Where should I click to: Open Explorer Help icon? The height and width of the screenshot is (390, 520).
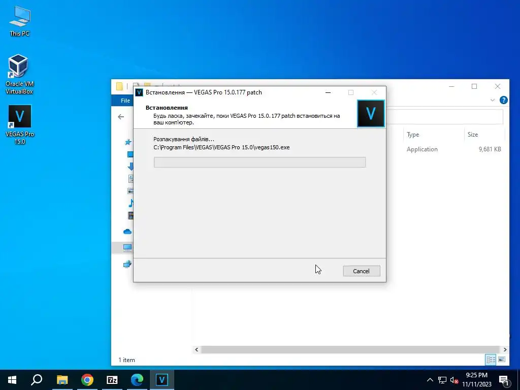tap(503, 100)
